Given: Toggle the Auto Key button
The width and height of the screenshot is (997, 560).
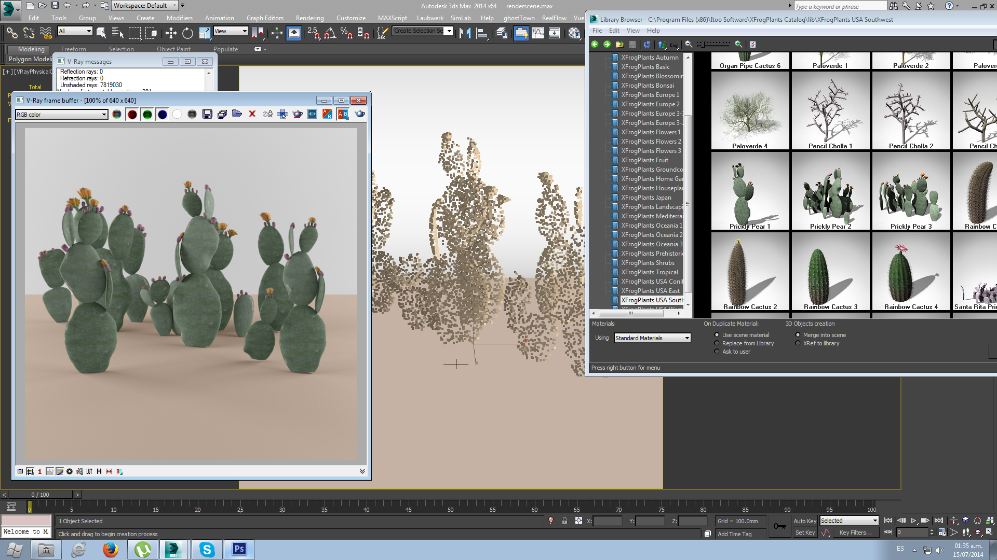Looking at the screenshot, I should (x=804, y=521).
